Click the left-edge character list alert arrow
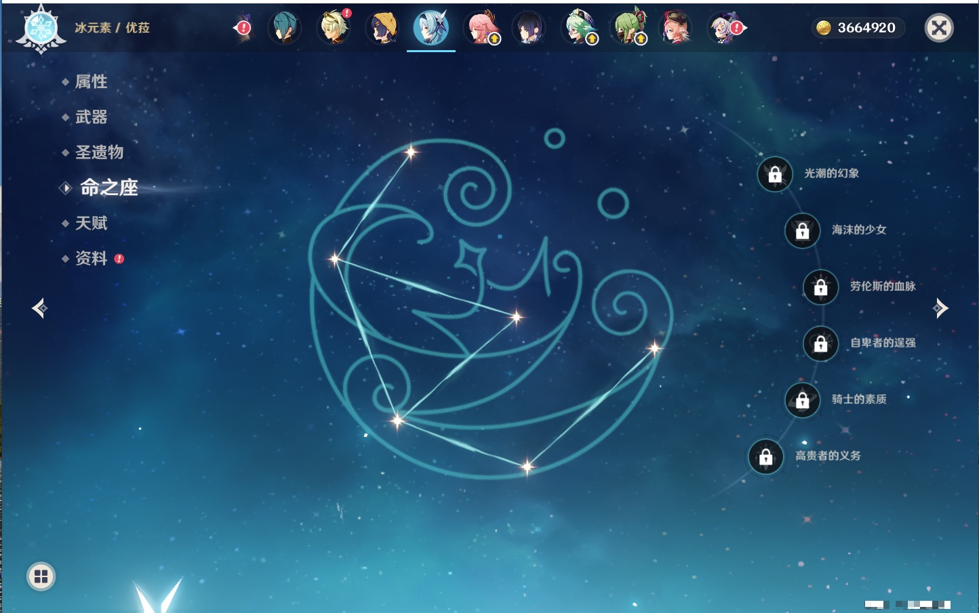Viewport: 979px width, 613px height. tap(242, 28)
